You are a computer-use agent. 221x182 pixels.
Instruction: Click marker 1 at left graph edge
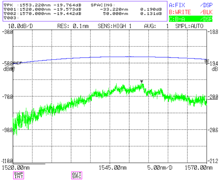coord(13,69)
